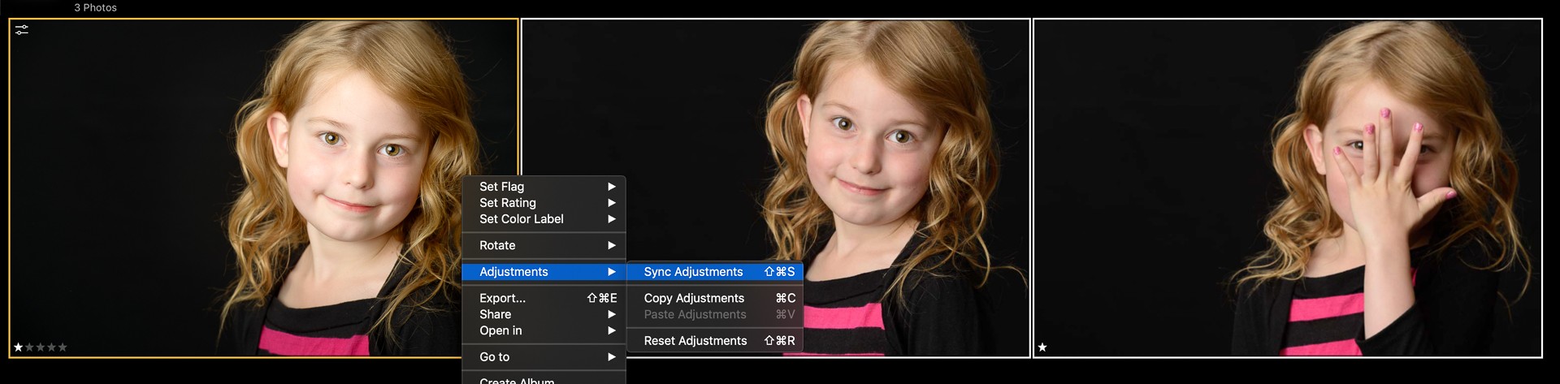Rate the first photo three stars
Image resolution: width=1560 pixels, height=384 pixels.
(41, 347)
